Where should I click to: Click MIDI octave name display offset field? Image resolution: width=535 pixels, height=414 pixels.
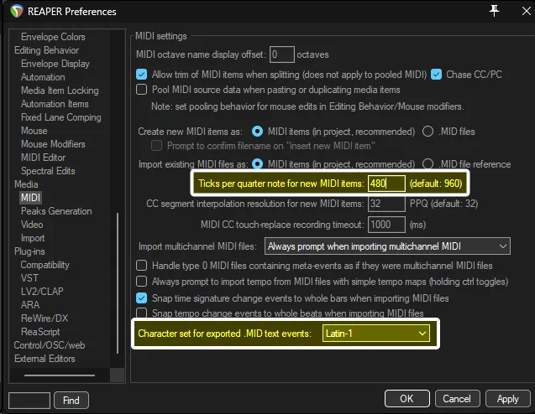(x=282, y=54)
